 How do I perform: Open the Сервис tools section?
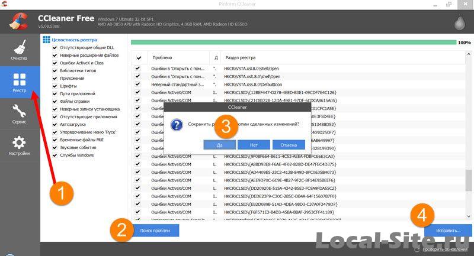[20, 114]
